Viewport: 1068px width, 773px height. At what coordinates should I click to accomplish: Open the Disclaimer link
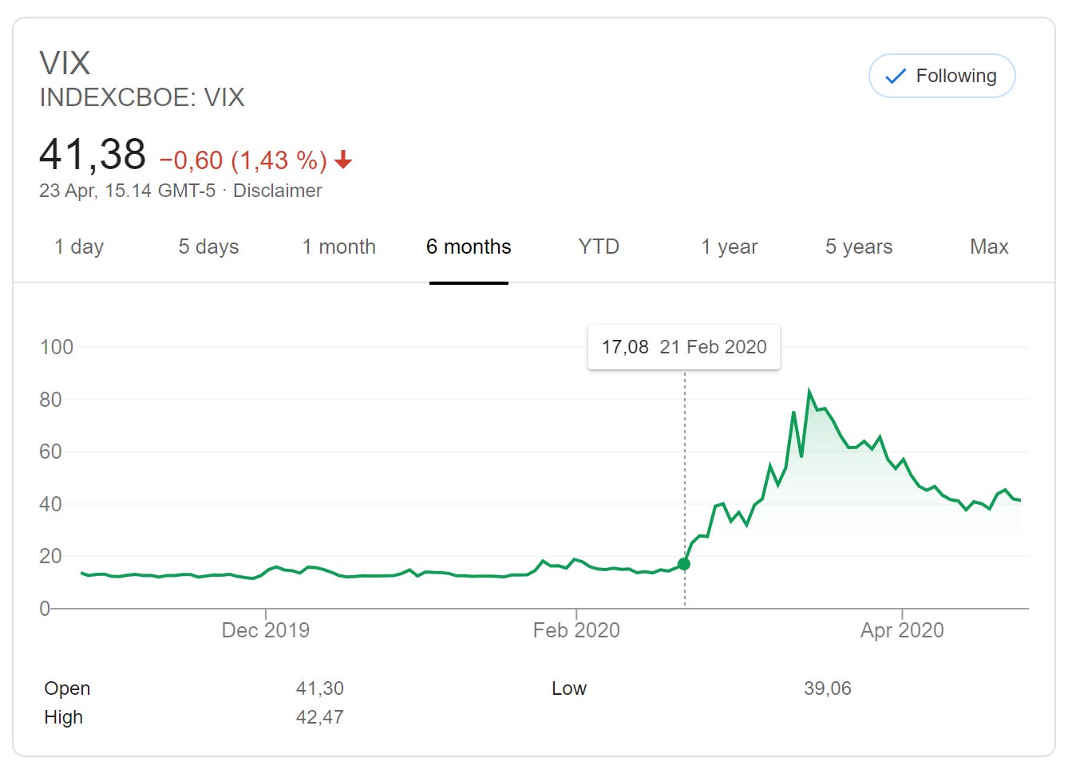pyautogui.click(x=277, y=191)
